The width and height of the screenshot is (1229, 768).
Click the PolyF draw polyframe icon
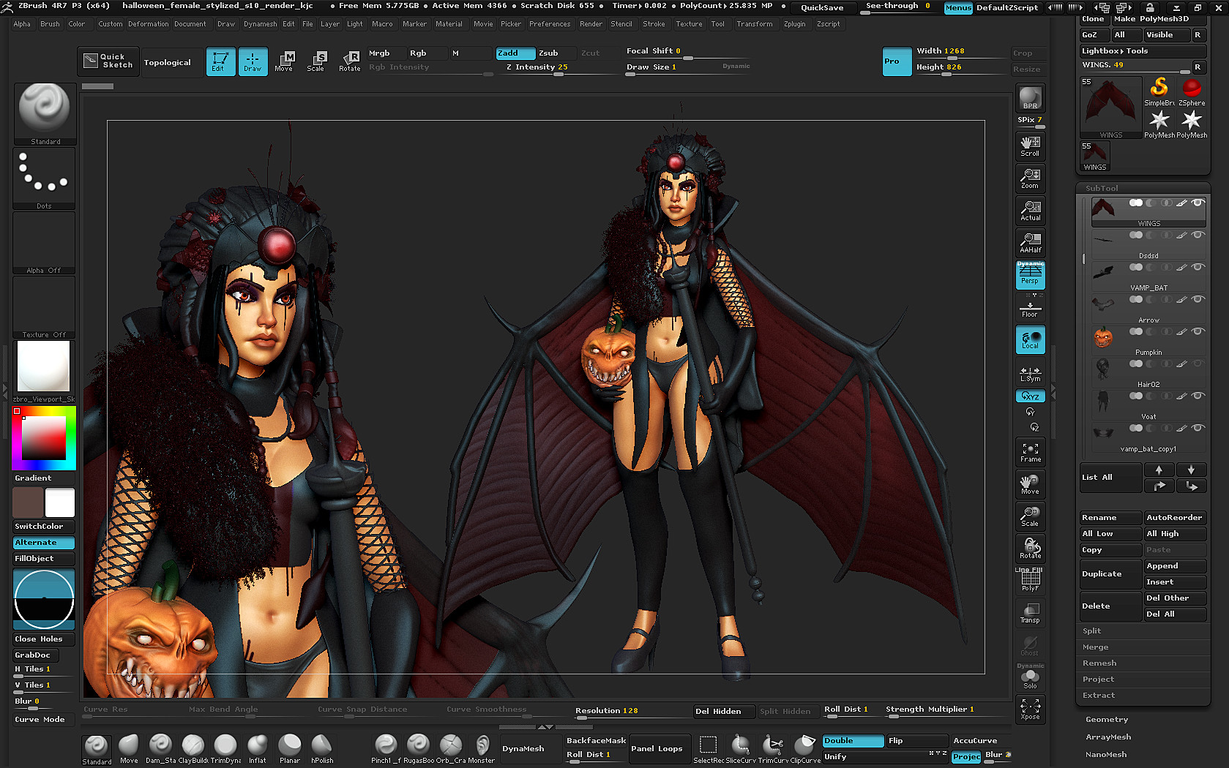click(x=1030, y=581)
